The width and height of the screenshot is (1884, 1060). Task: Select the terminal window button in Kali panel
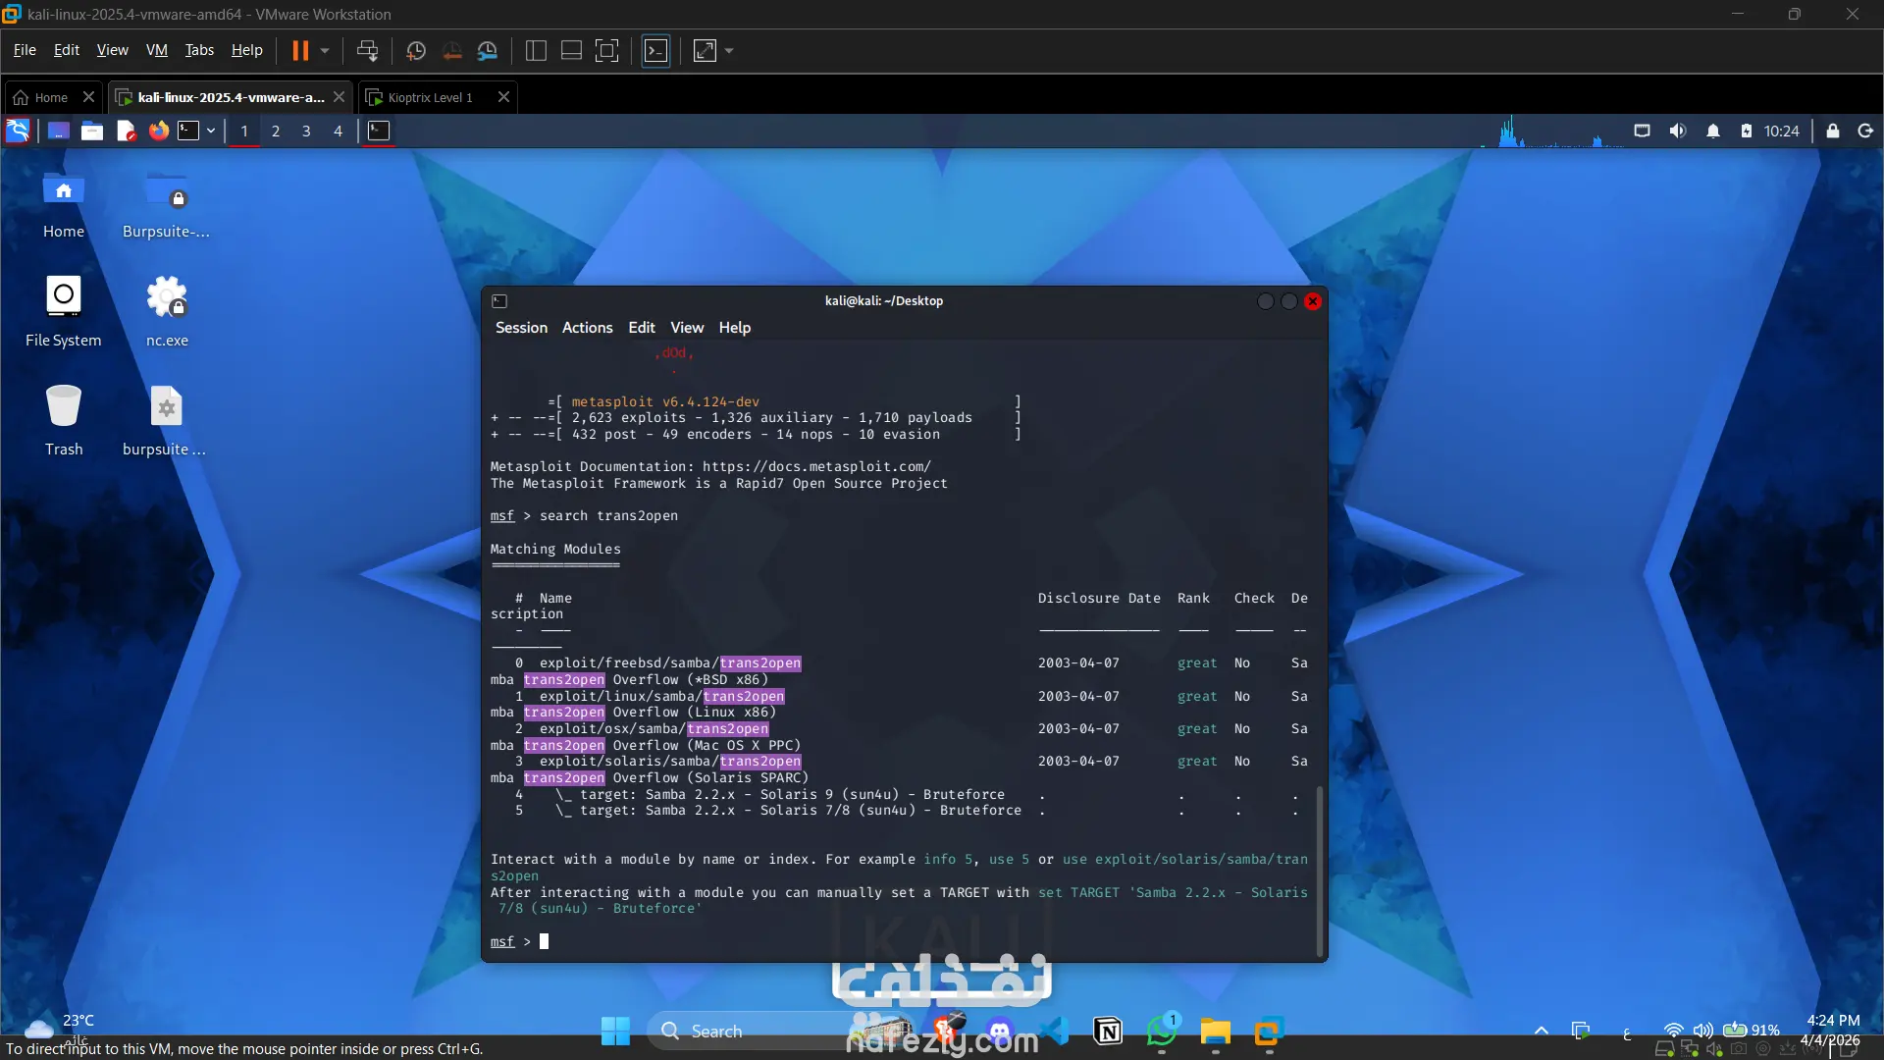coord(379,131)
